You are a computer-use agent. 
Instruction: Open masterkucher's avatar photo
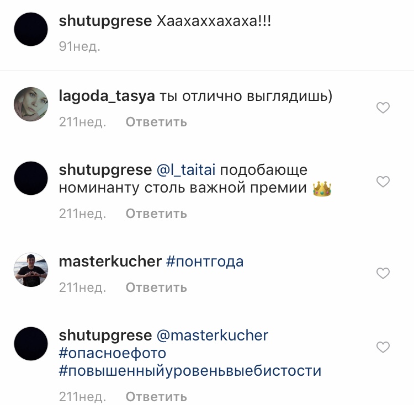pos(31,270)
